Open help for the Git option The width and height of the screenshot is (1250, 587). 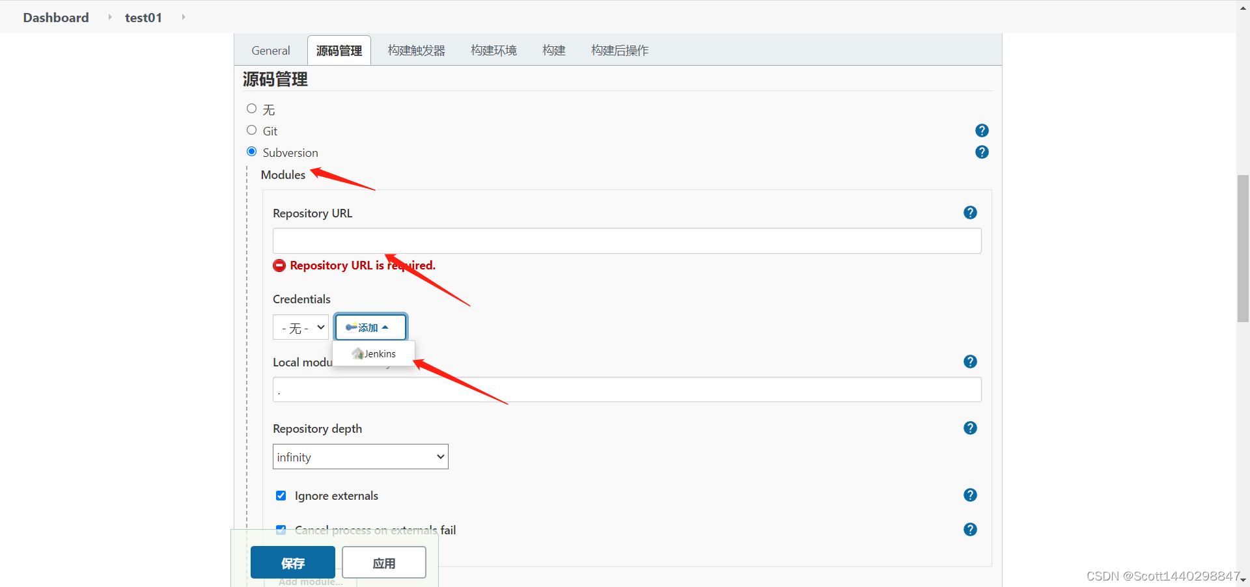coord(982,131)
